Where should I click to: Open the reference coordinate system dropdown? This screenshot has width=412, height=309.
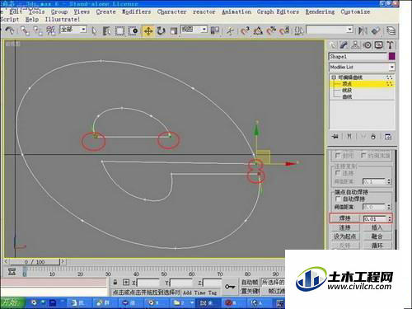pyautogui.click(x=194, y=30)
